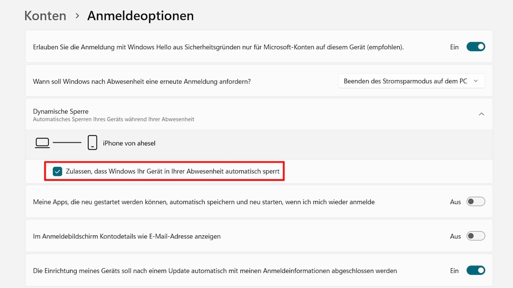Click the breadcrumb chevron after Konten
Viewport: 513px width, 288px height.
click(77, 16)
